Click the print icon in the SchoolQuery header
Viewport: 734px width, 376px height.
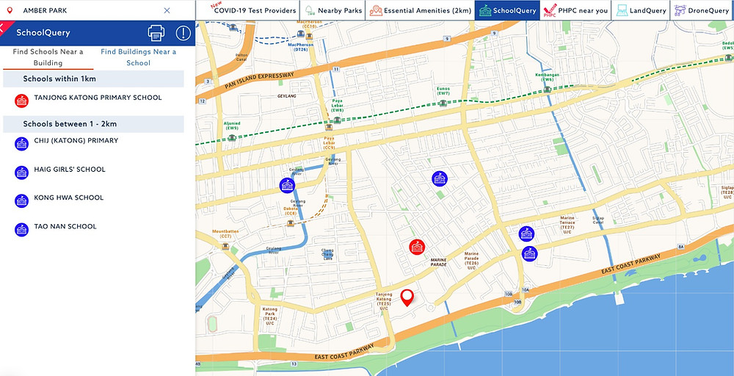tap(156, 33)
